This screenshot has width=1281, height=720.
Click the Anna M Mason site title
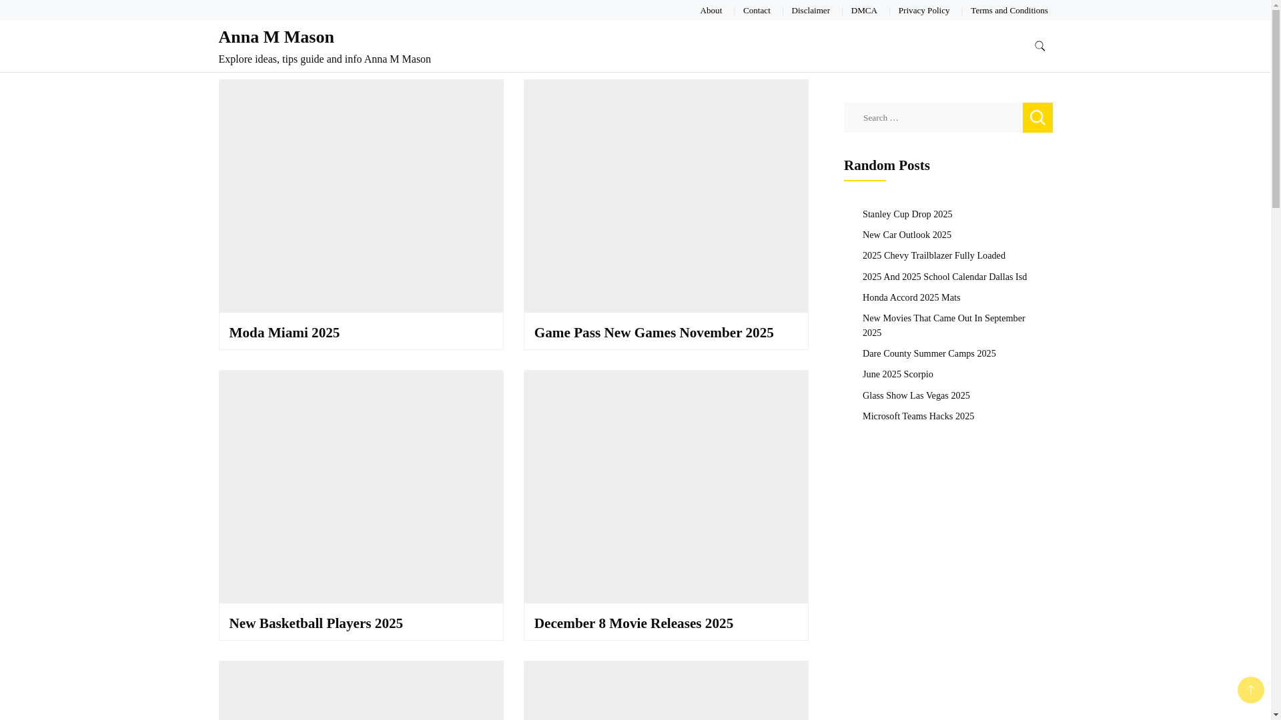pos(276,37)
